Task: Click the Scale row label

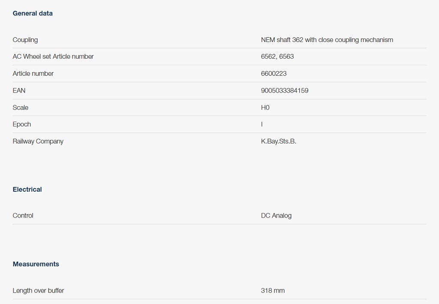Action: coord(21,107)
